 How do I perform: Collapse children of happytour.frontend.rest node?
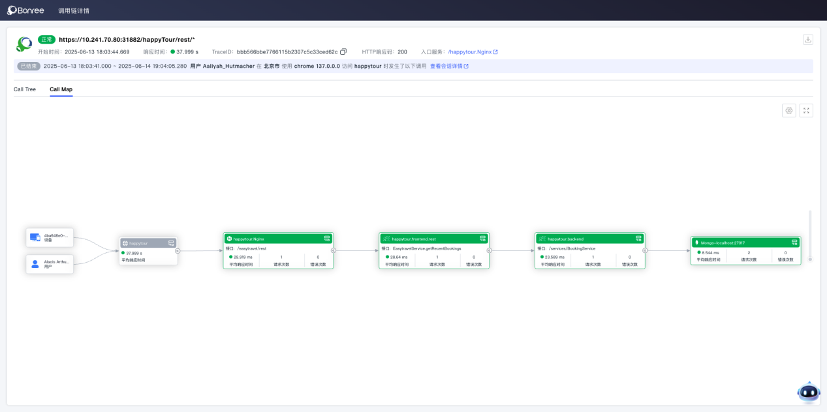coord(489,250)
